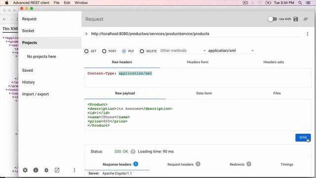The height and width of the screenshot is (178, 316).
Task: Open the URL bar three-dot options menu
Action: pyautogui.click(x=308, y=34)
